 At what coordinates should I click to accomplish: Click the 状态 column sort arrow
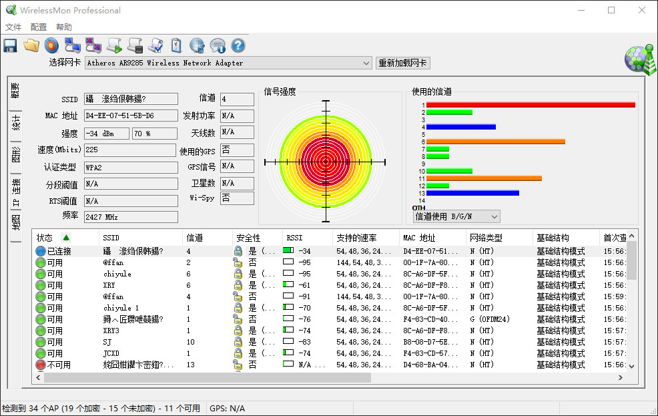coord(65,238)
